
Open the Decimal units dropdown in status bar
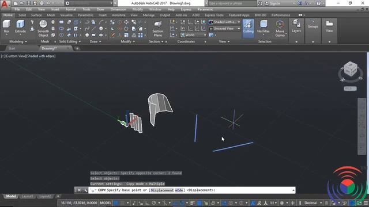[313, 203]
